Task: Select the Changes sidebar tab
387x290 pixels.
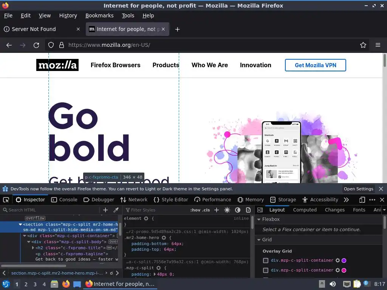Action: 335,210
